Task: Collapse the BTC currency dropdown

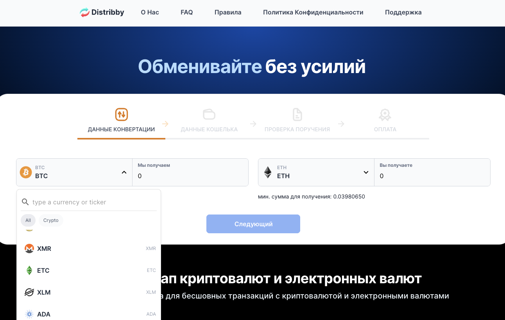Action: (x=124, y=172)
